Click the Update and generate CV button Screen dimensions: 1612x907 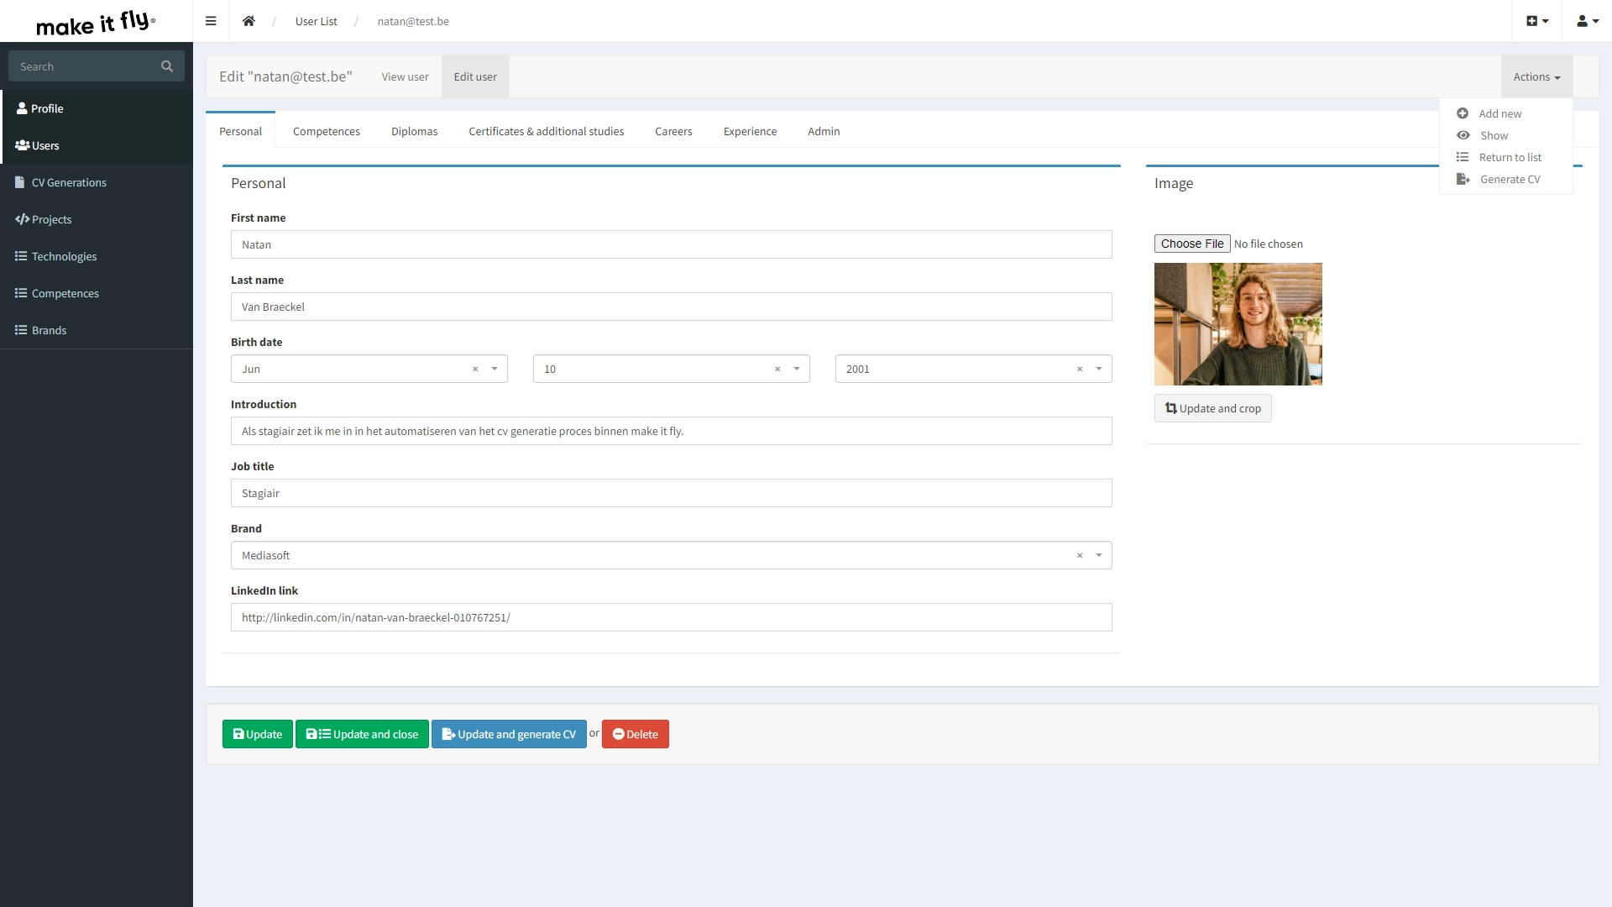(x=509, y=733)
